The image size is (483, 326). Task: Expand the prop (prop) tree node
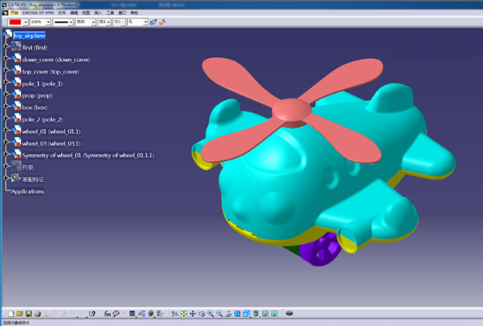(6, 94)
